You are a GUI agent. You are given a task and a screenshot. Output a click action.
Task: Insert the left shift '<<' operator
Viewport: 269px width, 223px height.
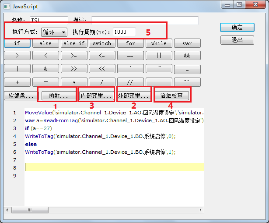click(x=102, y=69)
